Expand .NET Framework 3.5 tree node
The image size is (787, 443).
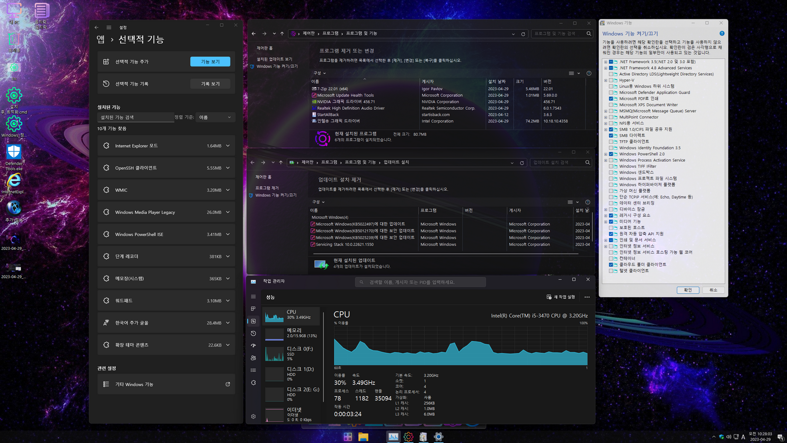coord(606,62)
